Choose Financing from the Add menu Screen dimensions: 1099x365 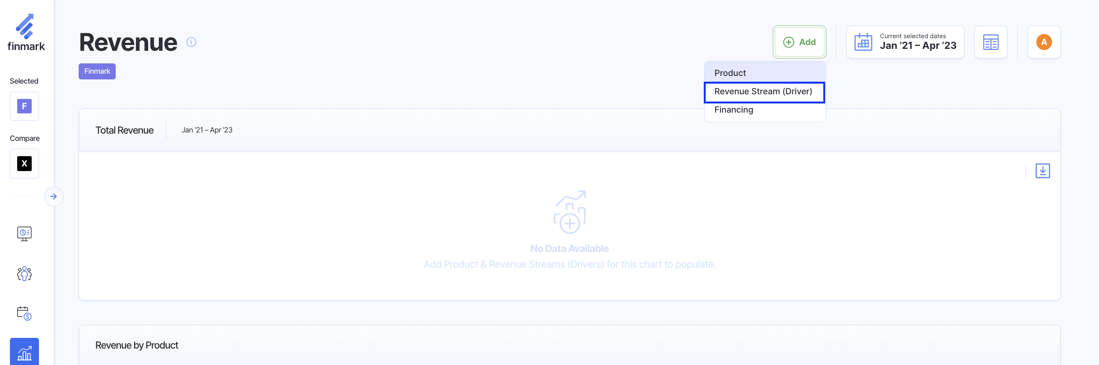tap(734, 110)
